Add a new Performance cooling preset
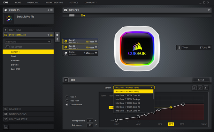Image resolution: width=214 pixels, height=132 pixels. pos(48,35)
